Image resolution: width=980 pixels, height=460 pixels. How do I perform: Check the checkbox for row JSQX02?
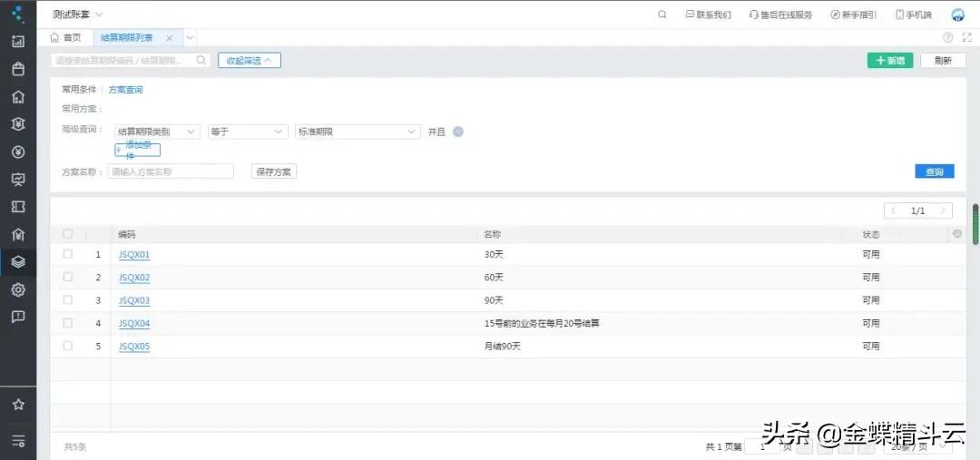67,277
